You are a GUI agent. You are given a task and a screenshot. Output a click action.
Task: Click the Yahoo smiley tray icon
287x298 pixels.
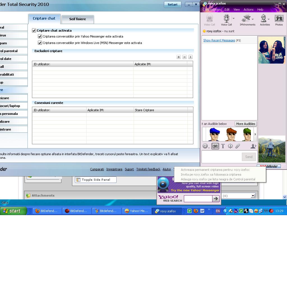click(x=256, y=211)
